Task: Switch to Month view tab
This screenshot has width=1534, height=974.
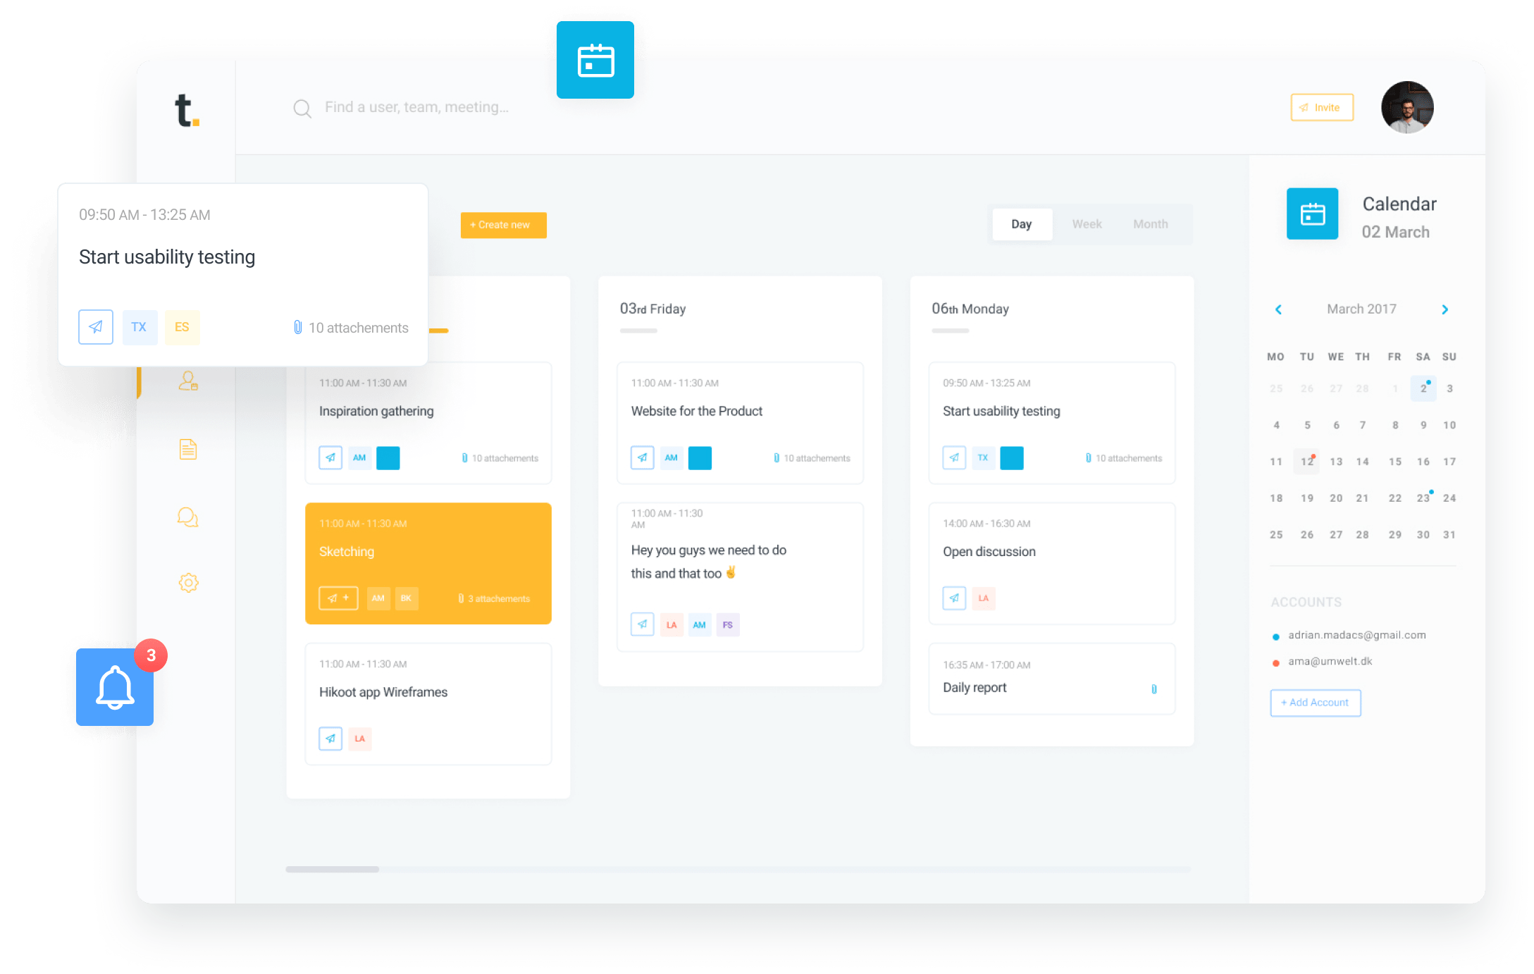Action: [1150, 224]
